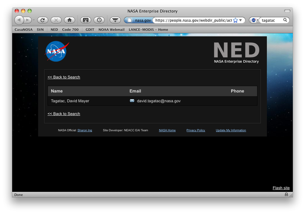The width and height of the screenshot is (305, 214).
Task: Click the Site Developer: NEACC EAI Team text
Action: click(125, 131)
